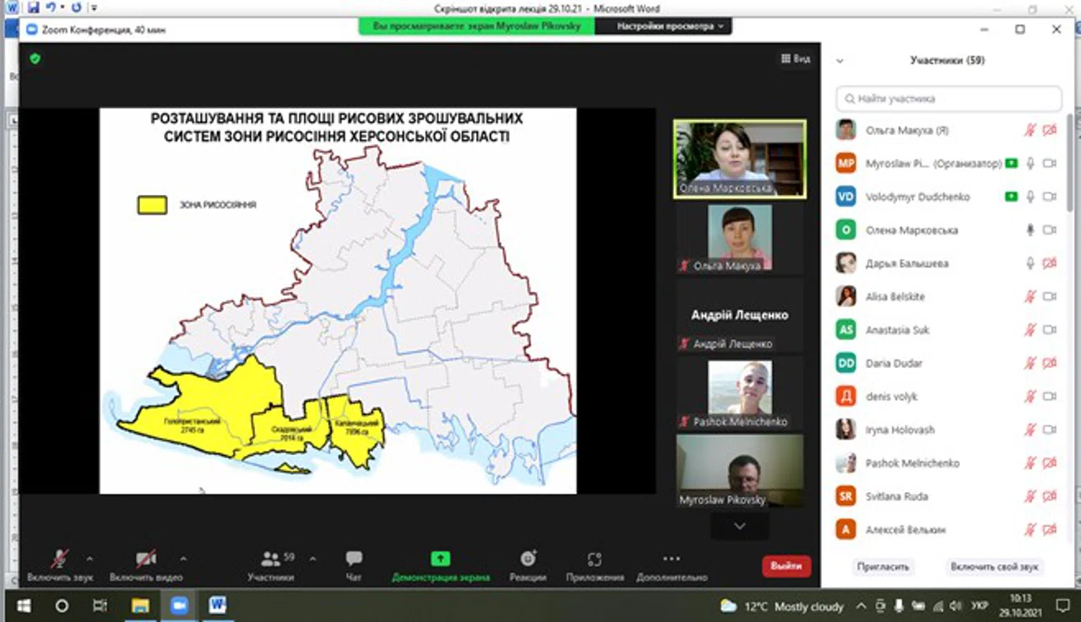The image size is (1081, 622).
Task: Click Пригласить button
Action: [883, 567]
